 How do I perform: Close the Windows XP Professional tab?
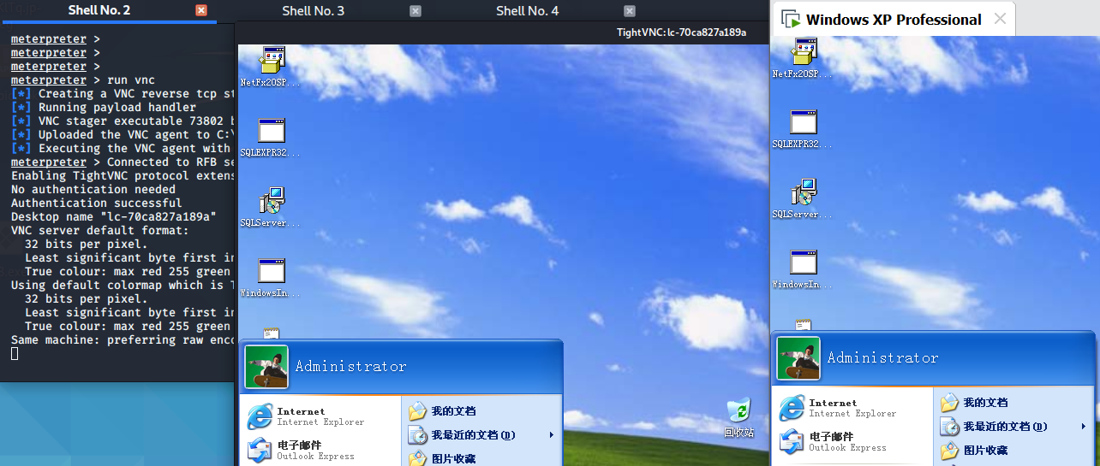(1000, 19)
